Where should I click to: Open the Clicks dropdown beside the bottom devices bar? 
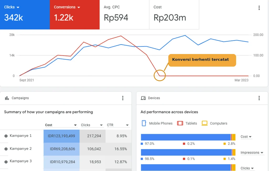coord(247,168)
